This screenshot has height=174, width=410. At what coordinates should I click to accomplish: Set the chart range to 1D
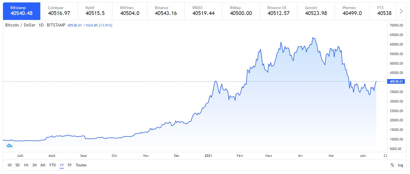click(10, 165)
